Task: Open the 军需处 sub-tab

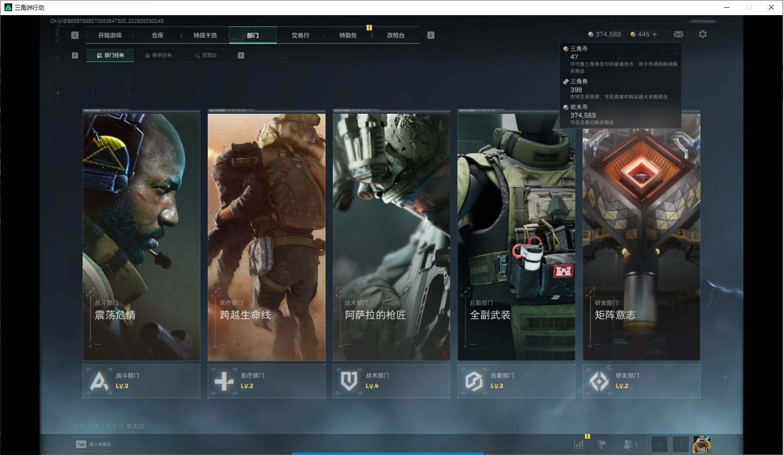Action: point(206,55)
